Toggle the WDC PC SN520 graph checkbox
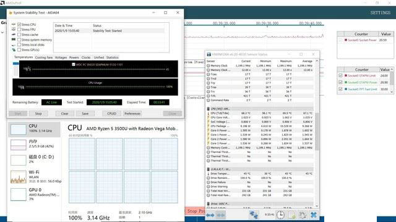This screenshot has width=396, height=222. coord(74,64)
